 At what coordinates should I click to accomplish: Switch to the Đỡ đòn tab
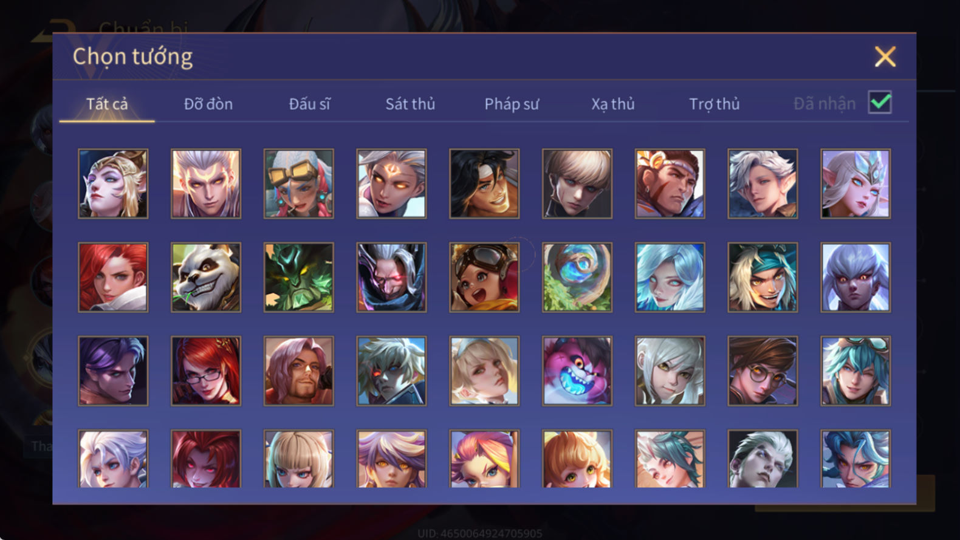tap(208, 104)
